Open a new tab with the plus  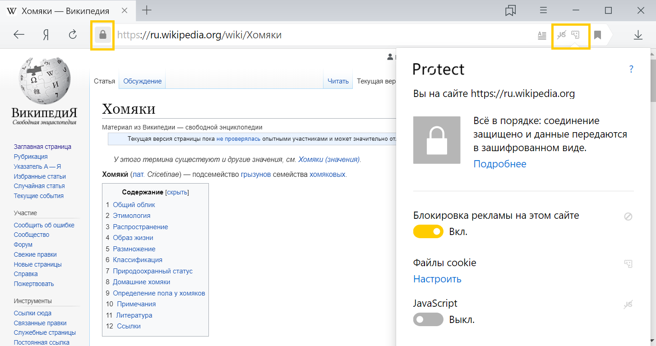tap(147, 10)
